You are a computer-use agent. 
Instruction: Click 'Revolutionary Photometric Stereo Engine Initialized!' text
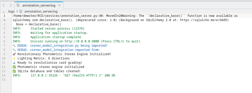pos(64,54)
